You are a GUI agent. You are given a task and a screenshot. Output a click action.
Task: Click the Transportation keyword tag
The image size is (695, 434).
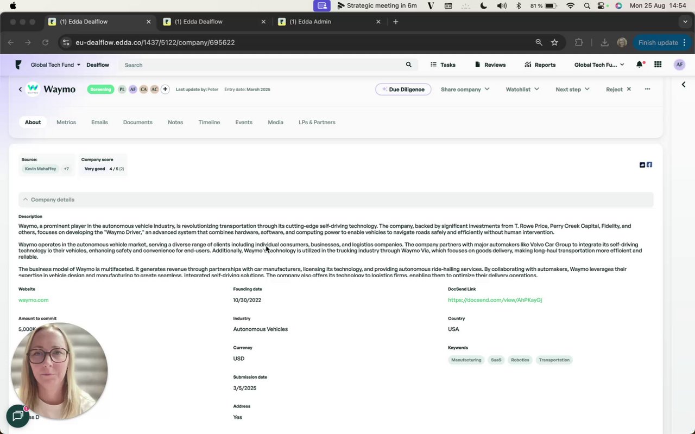pyautogui.click(x=554, y=360)
